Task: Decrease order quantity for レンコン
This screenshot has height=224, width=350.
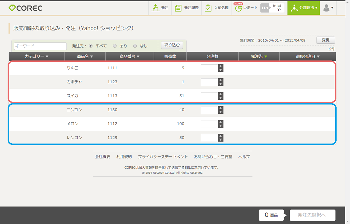Action: [x=221, y=140]
